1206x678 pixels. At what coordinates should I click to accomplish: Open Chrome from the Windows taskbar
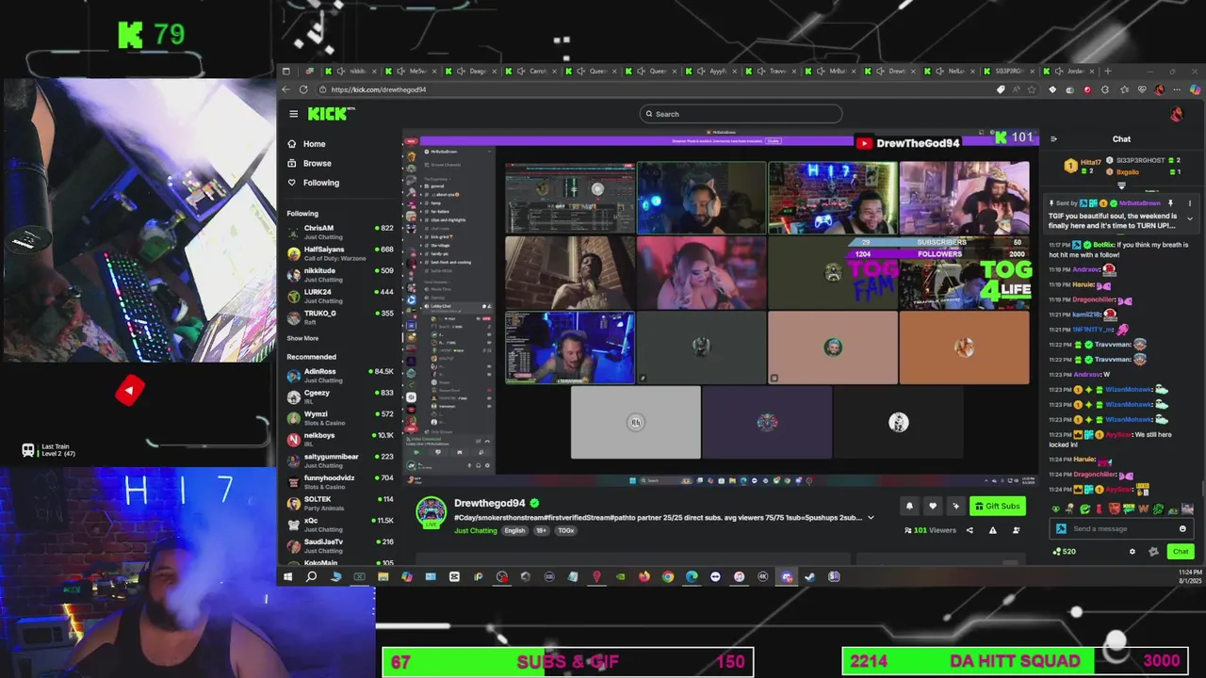pos(668,576)
